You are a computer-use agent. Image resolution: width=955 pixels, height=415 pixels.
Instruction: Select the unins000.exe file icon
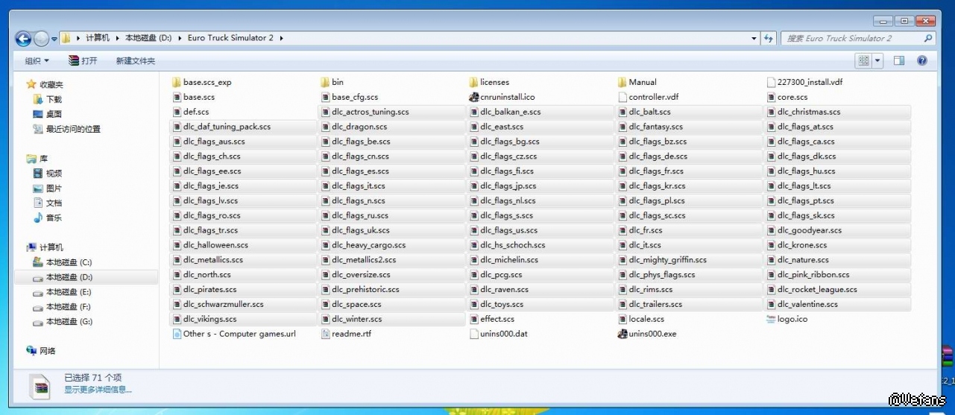[623, 334]
